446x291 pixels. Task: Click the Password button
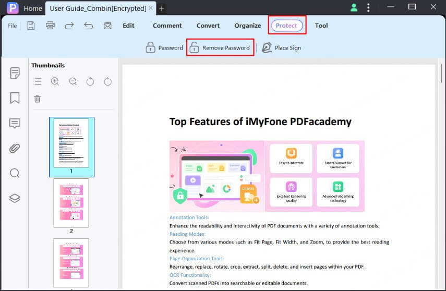164,48
